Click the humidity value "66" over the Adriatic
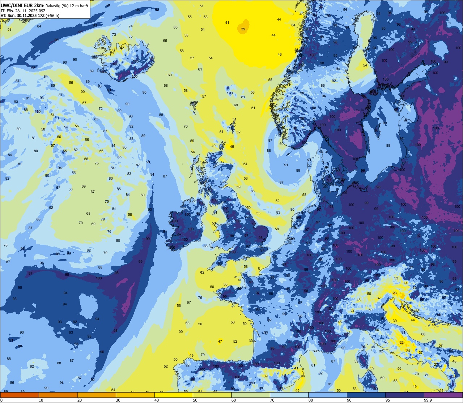The height and width of the screenshot is (403, 463). coord(423,334)
